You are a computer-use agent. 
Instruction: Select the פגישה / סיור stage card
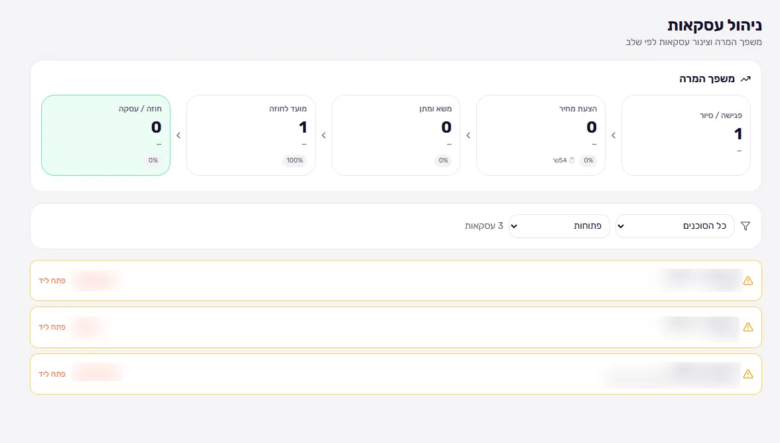click(686, 135)
